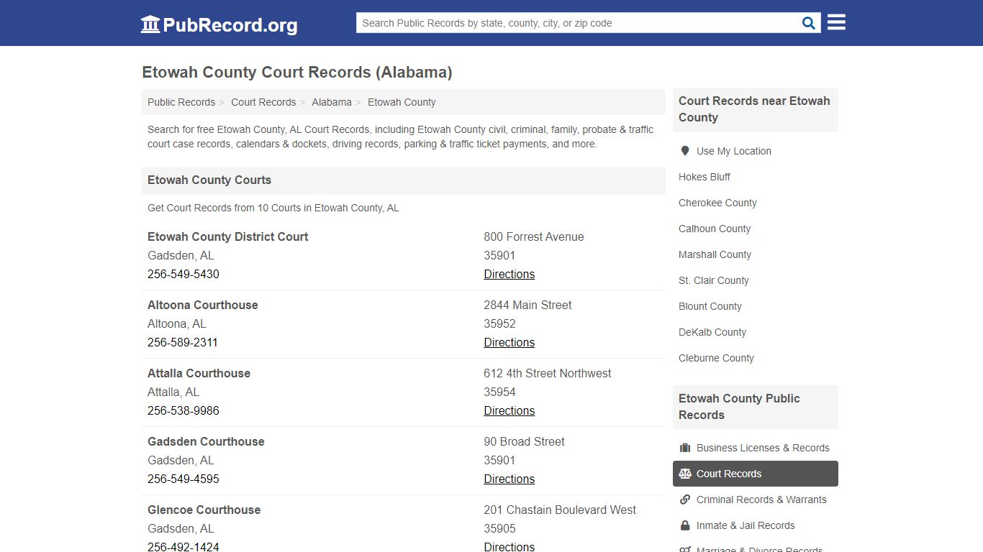Open Marshall County court records
This screenshot has height=552, width=983.
point(715,254)
